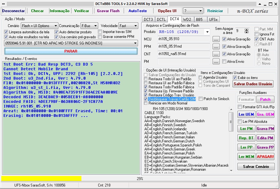The width and height of the screenshot is (280, 189).
Task: Click the Grava PM button
Action: coord(265,129)
